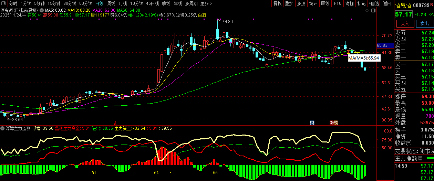434x181 pixels.
Task: Click the 交易状态 status line
Action: click(414, 151)
